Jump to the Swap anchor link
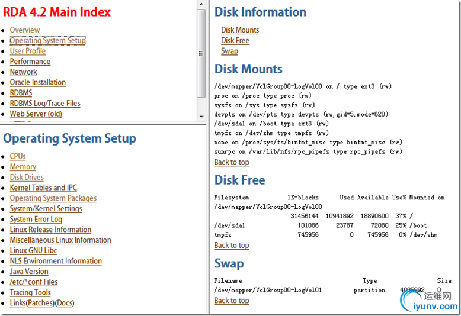Screen dimensions: 461x316 [x=229, y=51]
